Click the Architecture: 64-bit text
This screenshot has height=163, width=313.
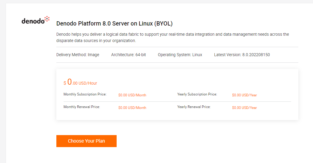[129, 55]
